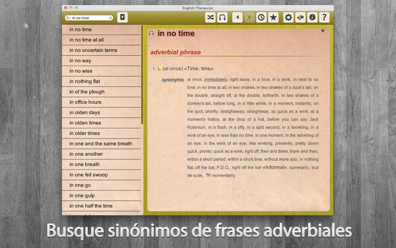Click the yellow marker next to (at once)
The height and width of the screenshot is (248, 396).
(159, 68)
